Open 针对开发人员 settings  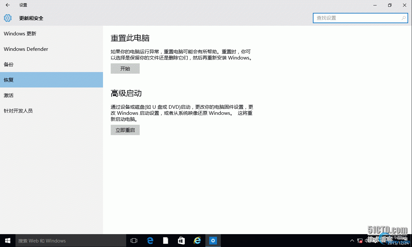coord(51,111)
